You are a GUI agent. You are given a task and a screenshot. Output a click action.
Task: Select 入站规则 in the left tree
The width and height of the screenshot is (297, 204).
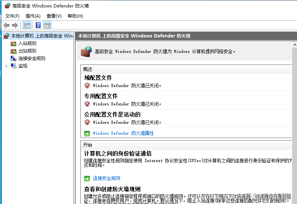[27, 43]
